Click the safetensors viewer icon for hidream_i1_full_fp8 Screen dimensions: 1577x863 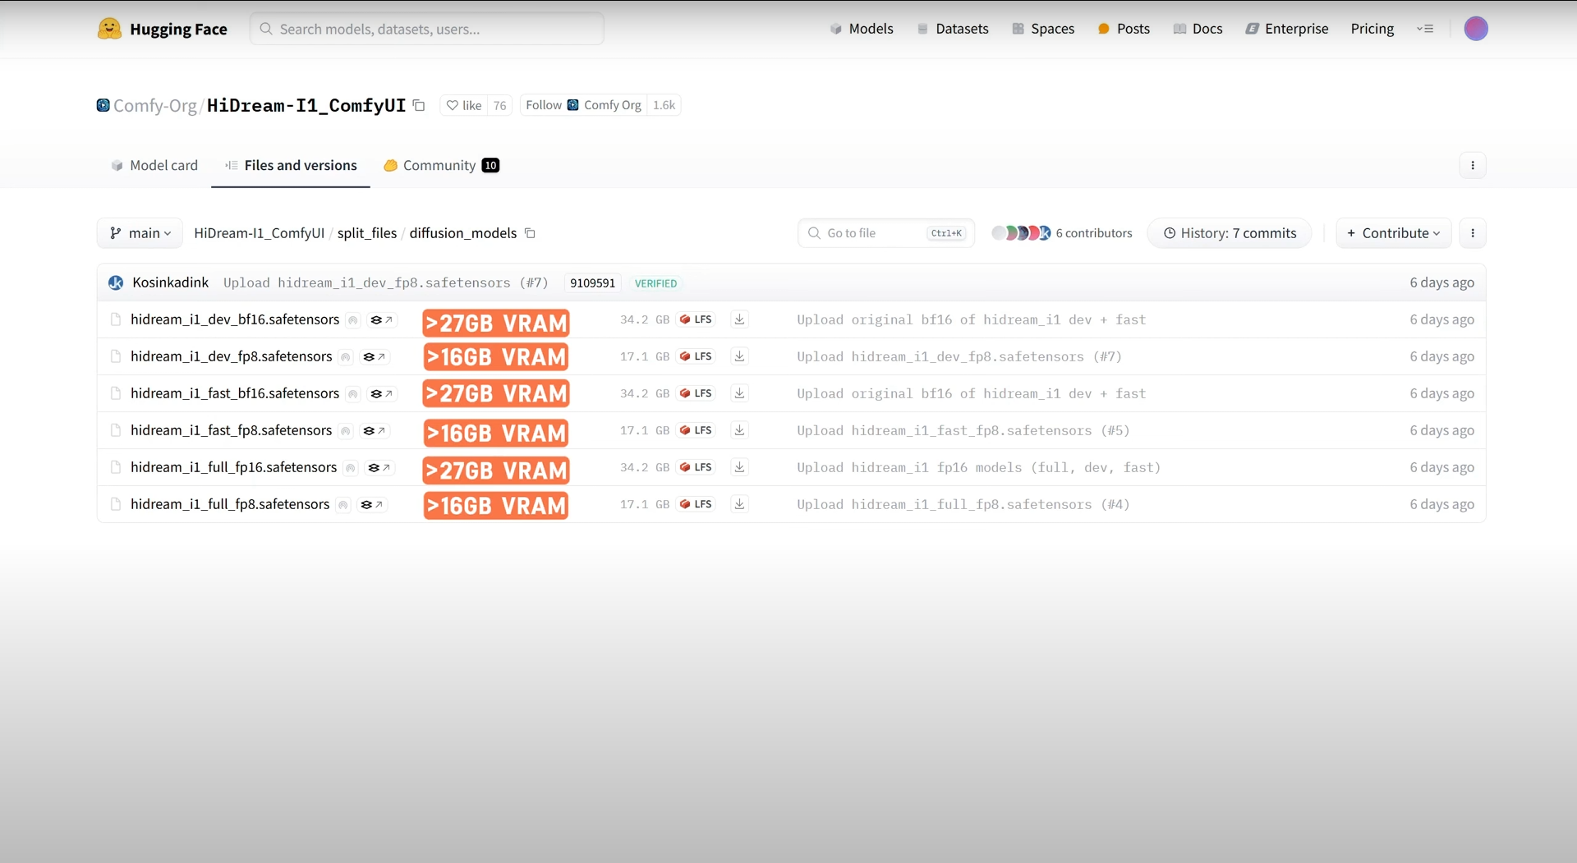(371, 505)
